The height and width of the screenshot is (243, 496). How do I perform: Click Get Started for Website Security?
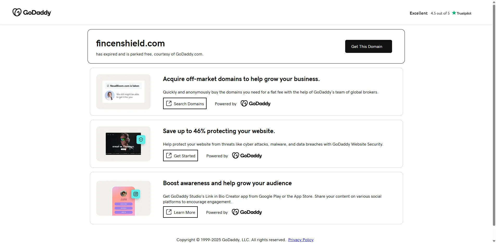pyautogui.click(x=180, y=155)
